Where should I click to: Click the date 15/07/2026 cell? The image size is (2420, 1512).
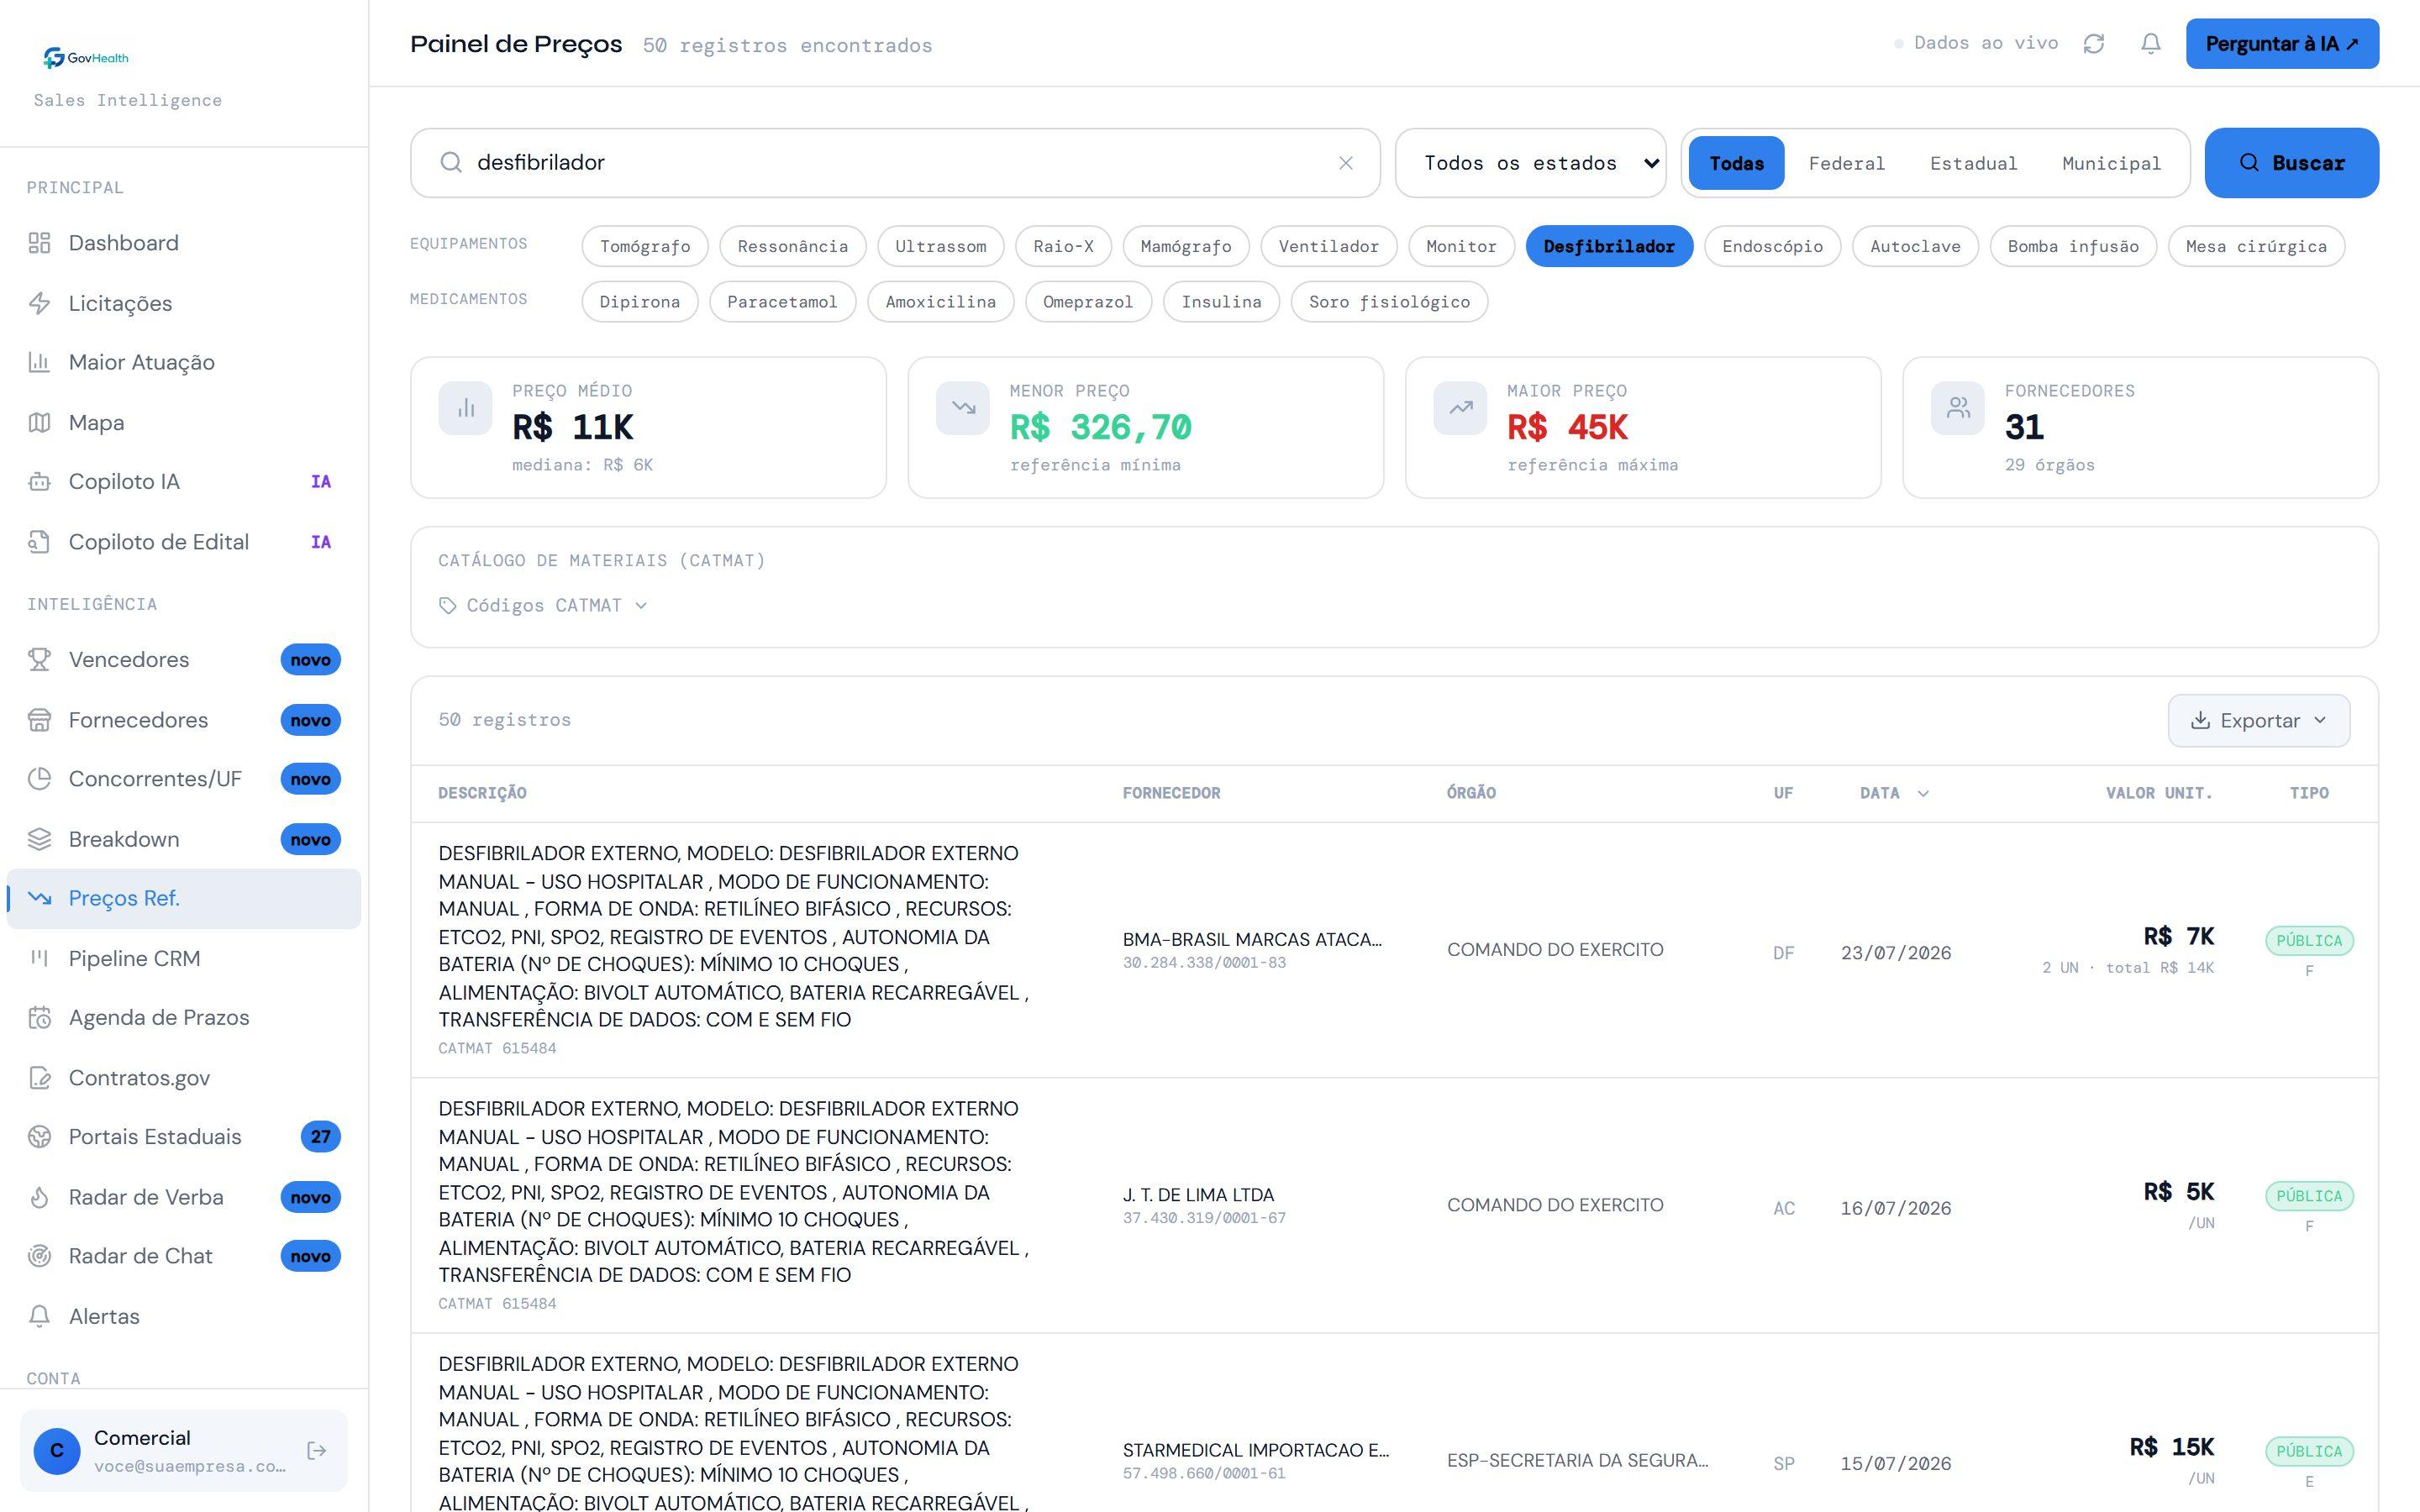(x=1895, y=1463)
